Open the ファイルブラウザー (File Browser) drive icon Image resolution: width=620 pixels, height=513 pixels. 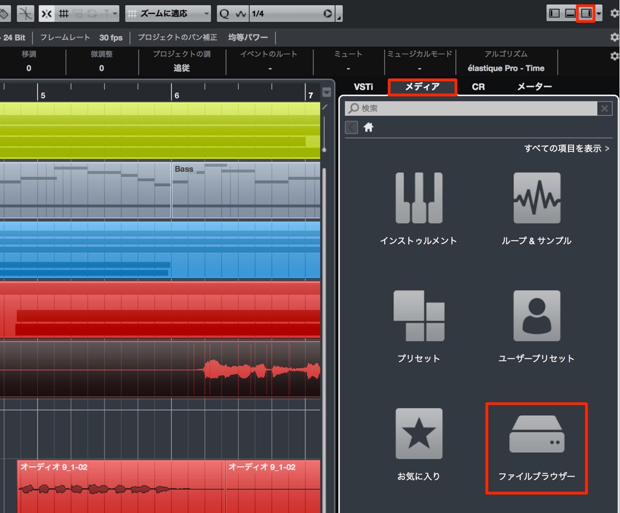[x=537, y=447]
